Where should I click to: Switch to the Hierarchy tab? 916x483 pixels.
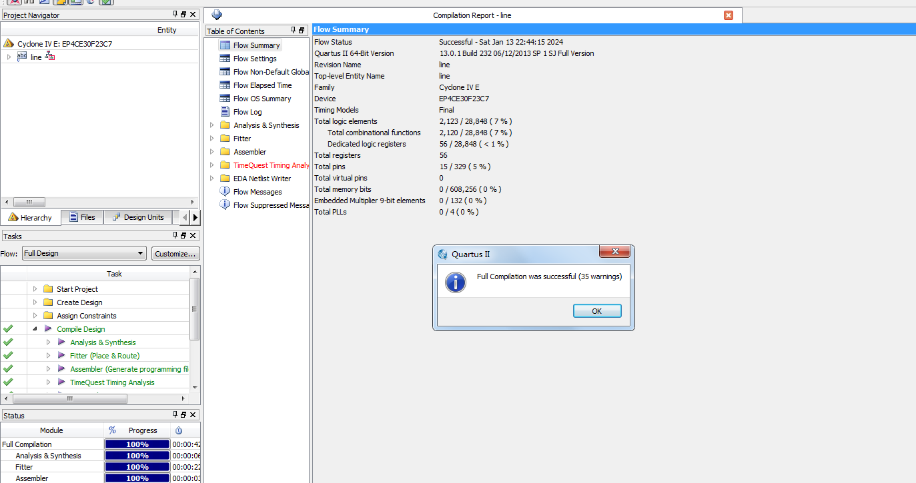click(x=30, y=217)
